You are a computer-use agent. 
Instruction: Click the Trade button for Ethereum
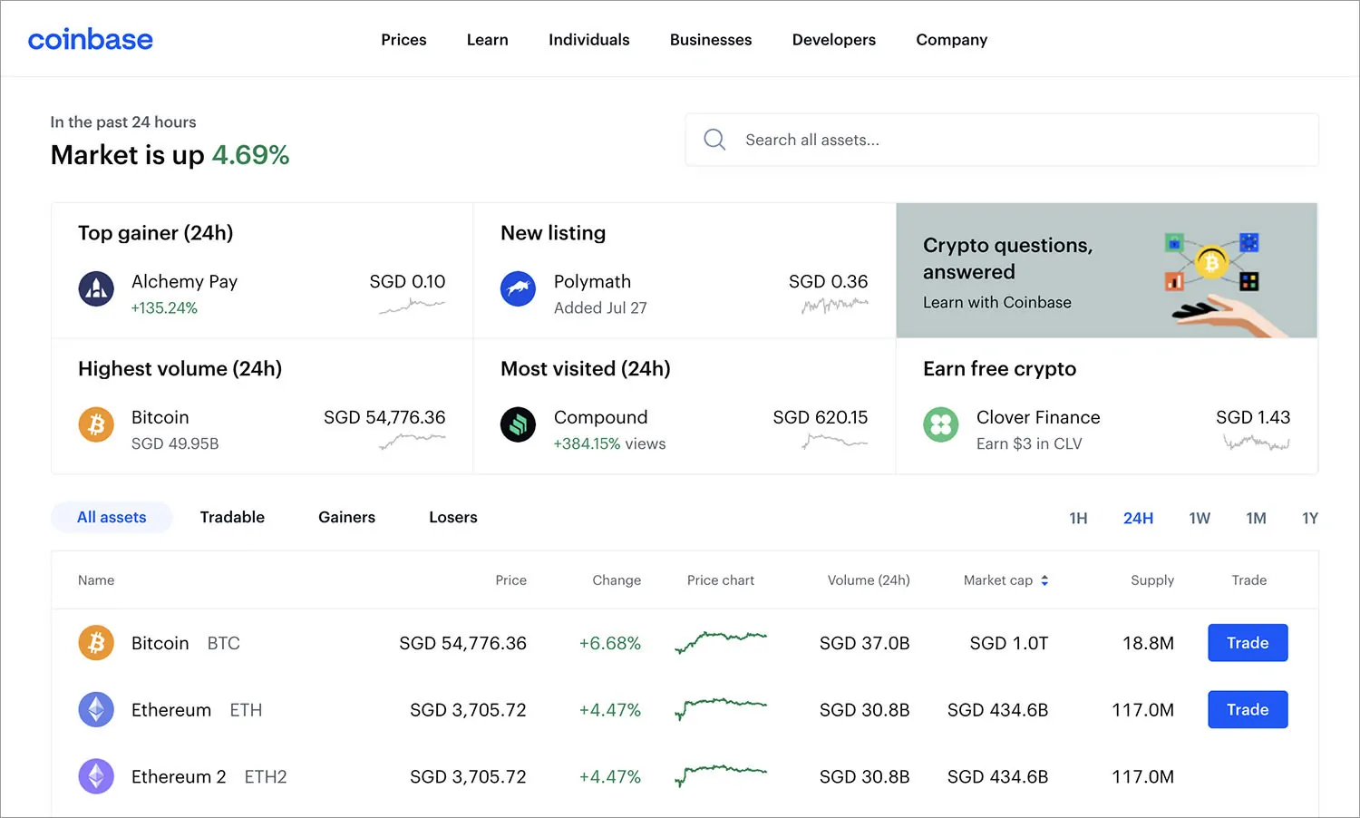click(x=1248, y=709)
